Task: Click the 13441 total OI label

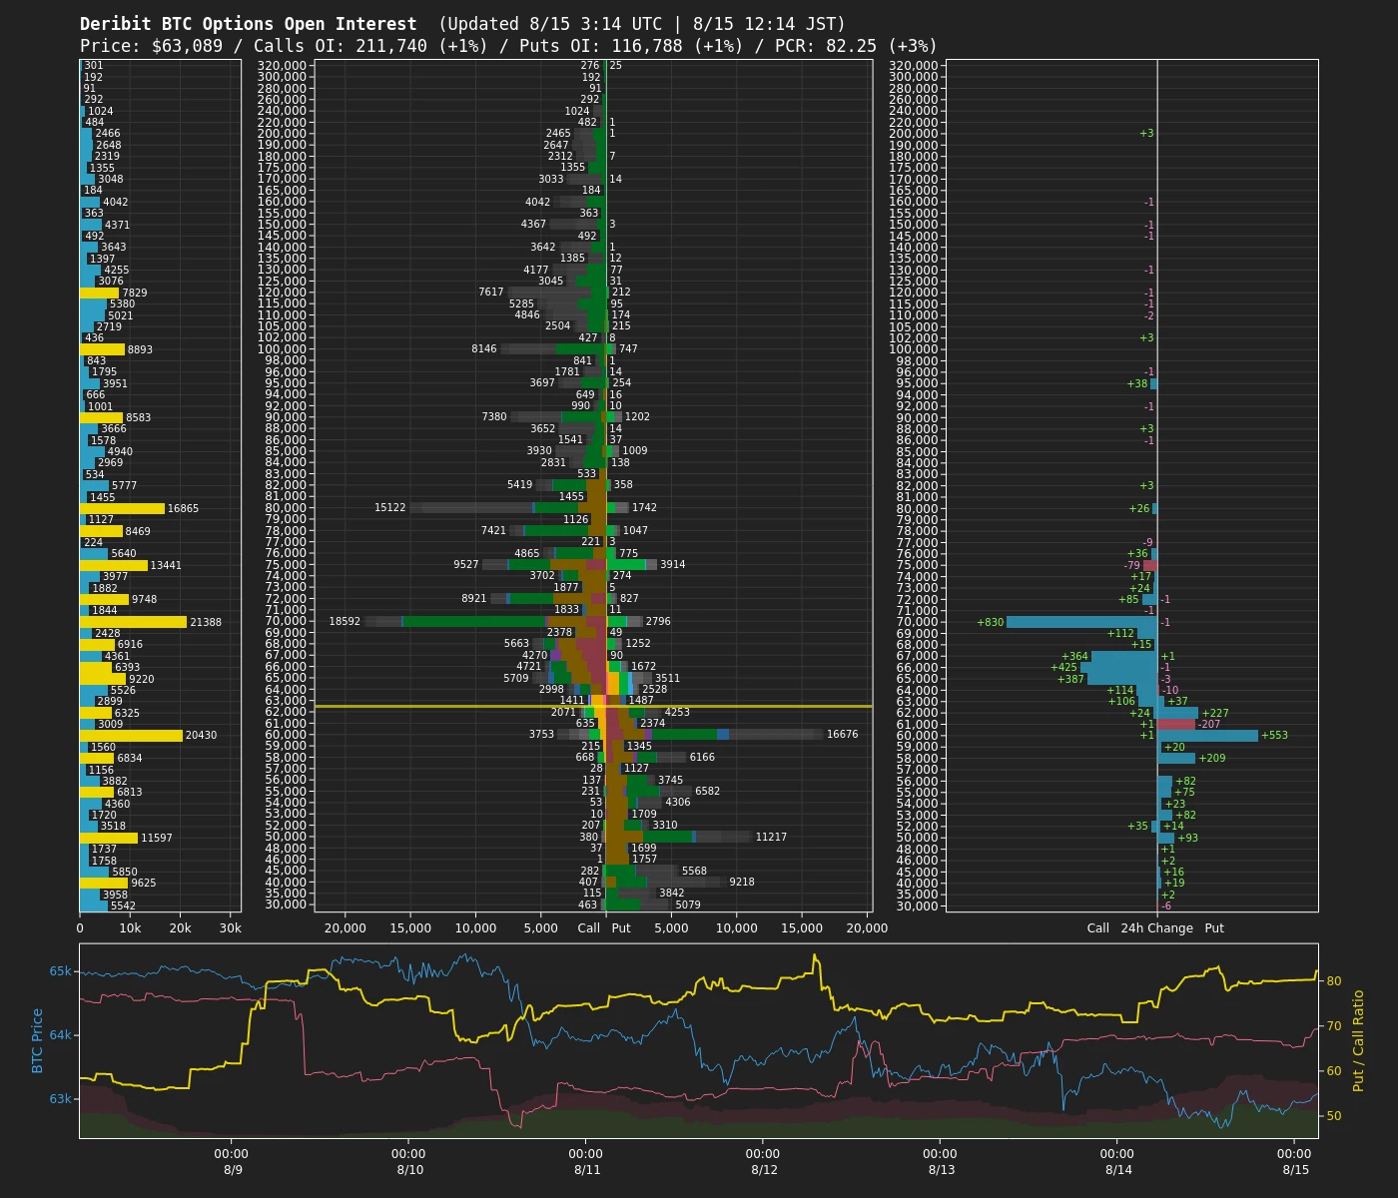Action: pos(166,565)
